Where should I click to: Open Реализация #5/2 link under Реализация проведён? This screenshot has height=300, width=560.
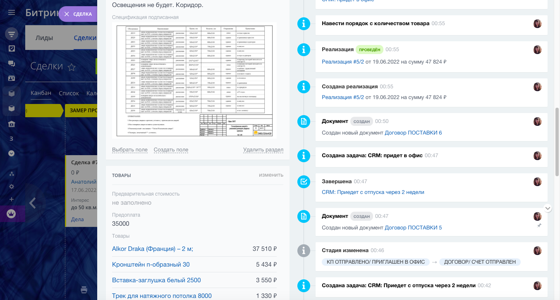[x=343, y=62]
